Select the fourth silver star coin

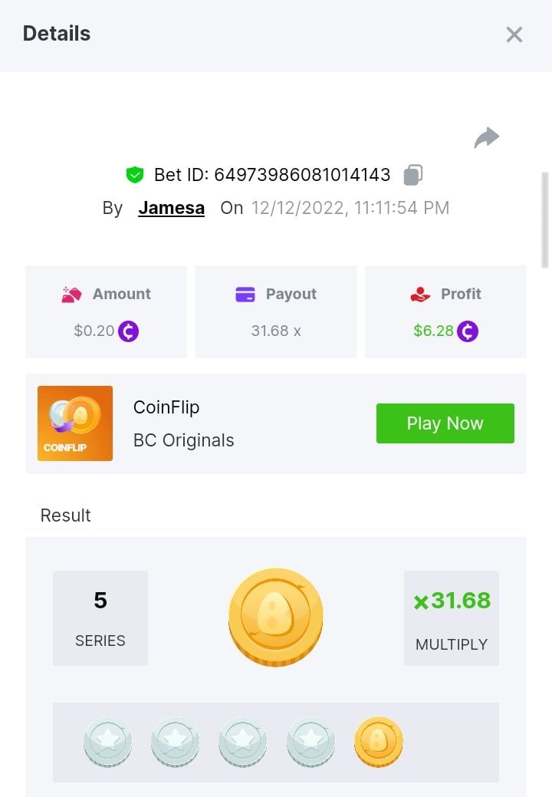click(311, 743)
